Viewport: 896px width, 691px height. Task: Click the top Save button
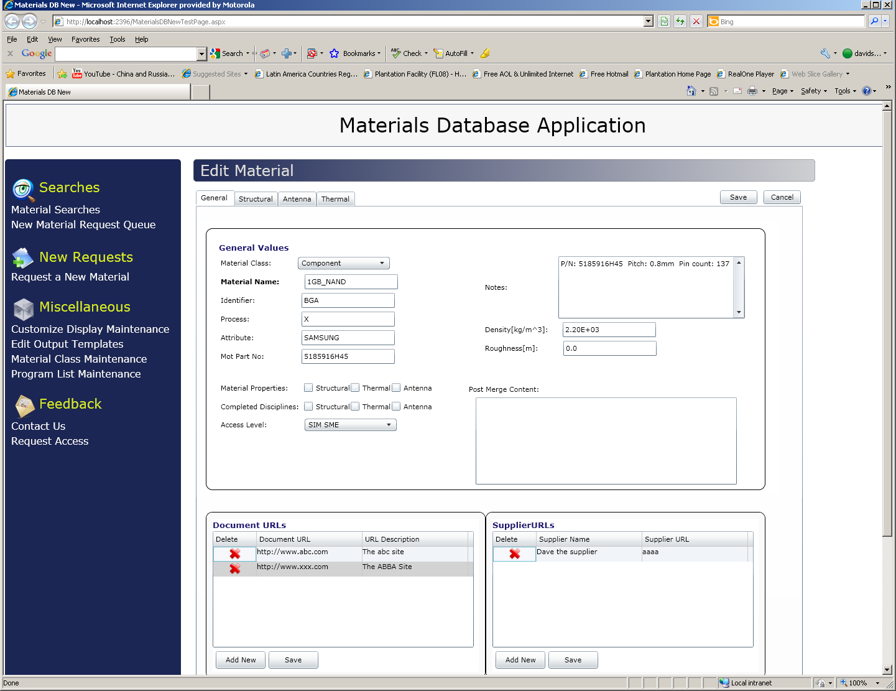click(739, 197)
